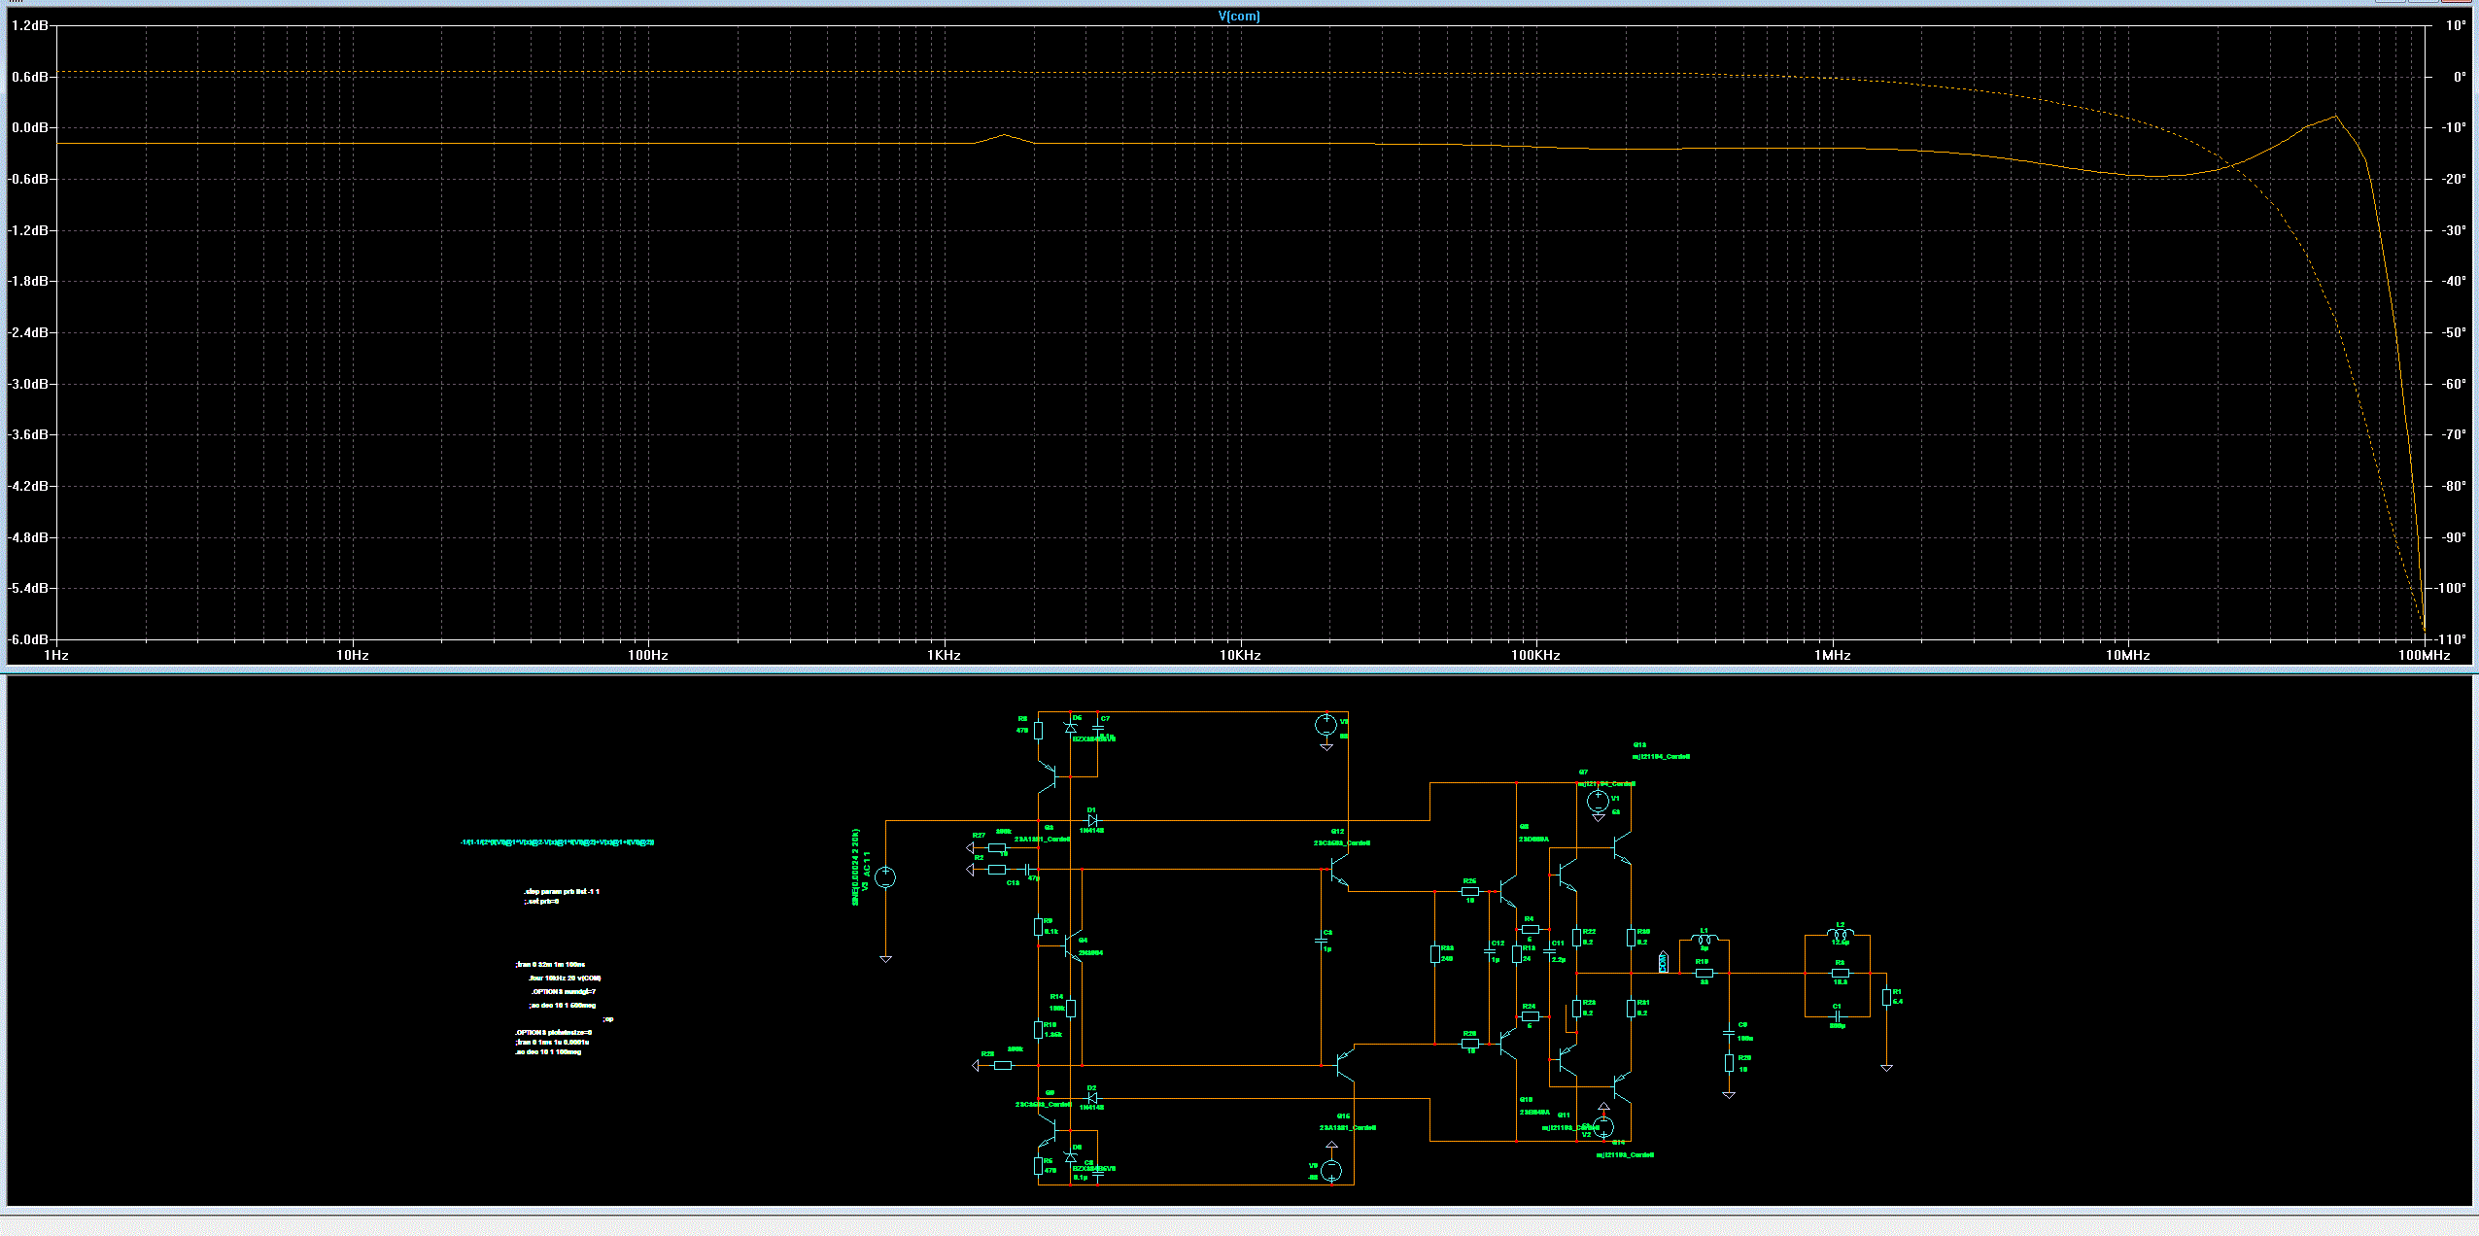
Task: Select resistor R14 symbol
Action: click(x=1071, y=1009)
